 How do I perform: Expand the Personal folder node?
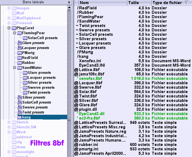click(9, 23)
